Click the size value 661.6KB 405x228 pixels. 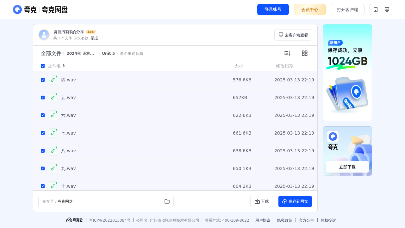tap(242, 133)
